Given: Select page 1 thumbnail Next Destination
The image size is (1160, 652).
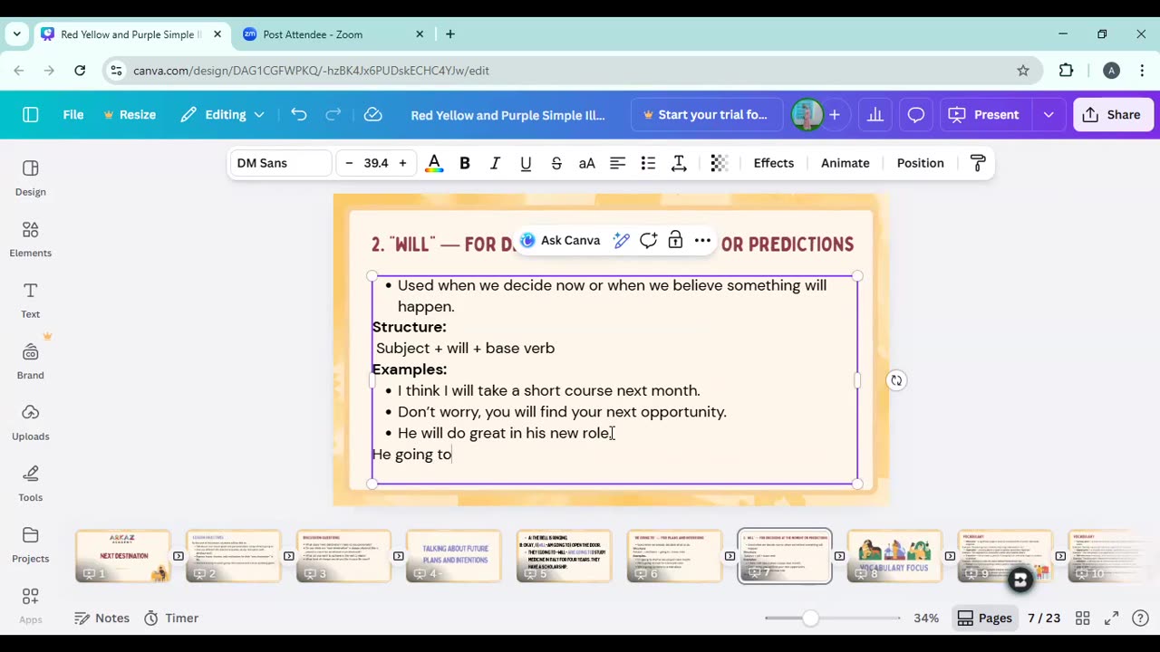Looking at the screenshot, I should click(x=122, y=556).
